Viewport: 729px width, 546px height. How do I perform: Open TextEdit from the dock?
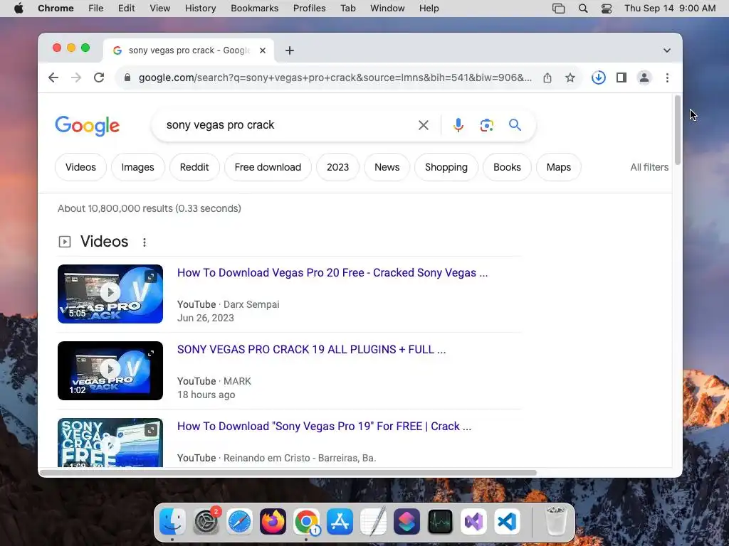pos(373,521)
